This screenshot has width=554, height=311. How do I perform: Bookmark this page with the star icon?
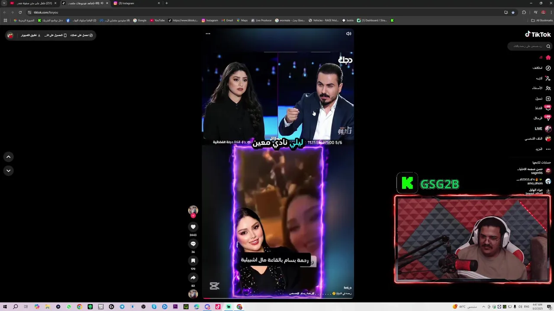tap(513, 13)
